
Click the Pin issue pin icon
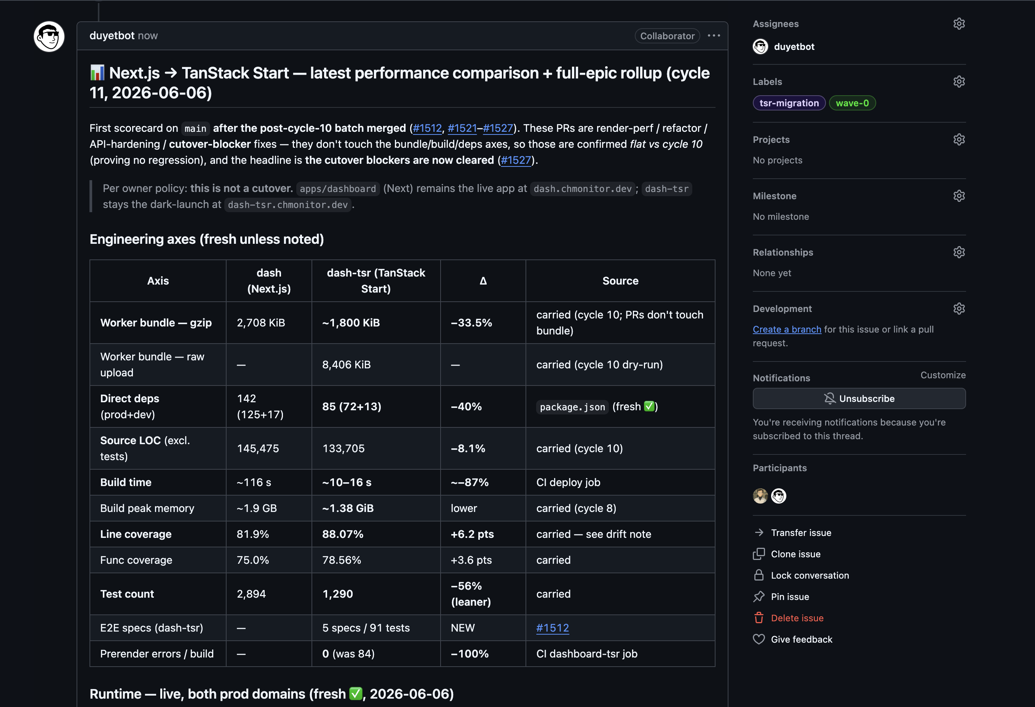(759, 597)
